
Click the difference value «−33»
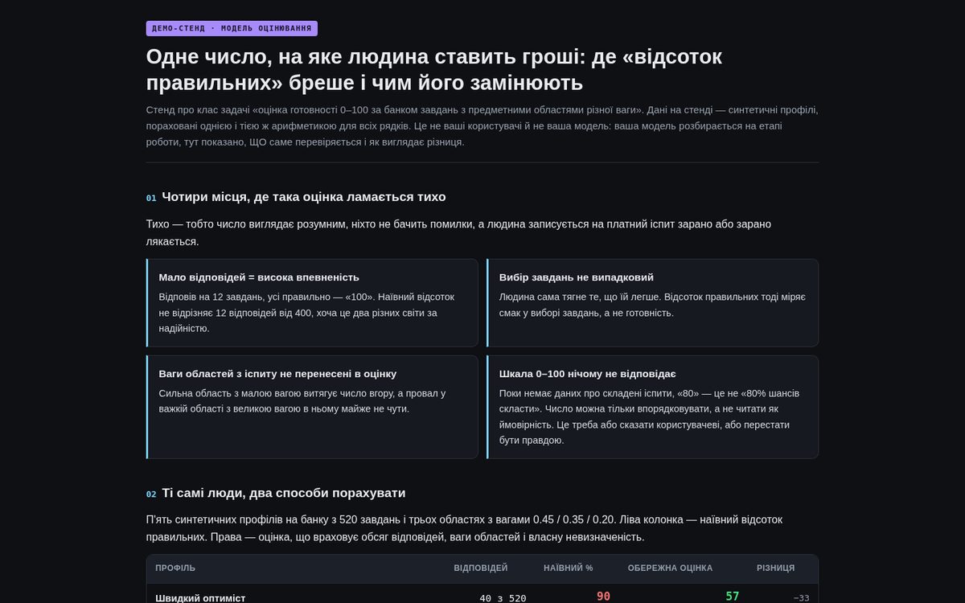coord(801,598)
